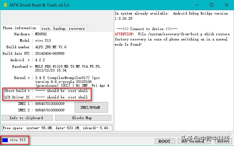Maximize the MTK Droid Root & Tools window
This screenshot has width=234, height=146.
212,5
